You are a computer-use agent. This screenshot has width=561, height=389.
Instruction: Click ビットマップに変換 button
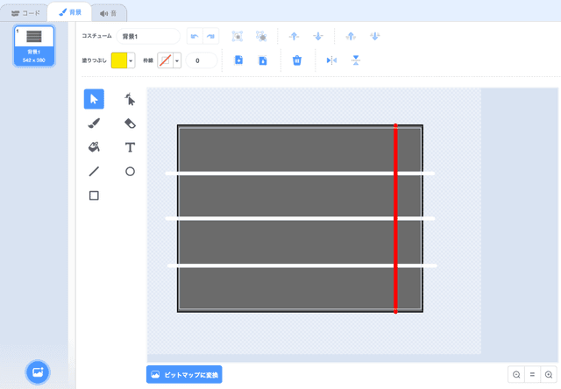[x=184, y=375]
